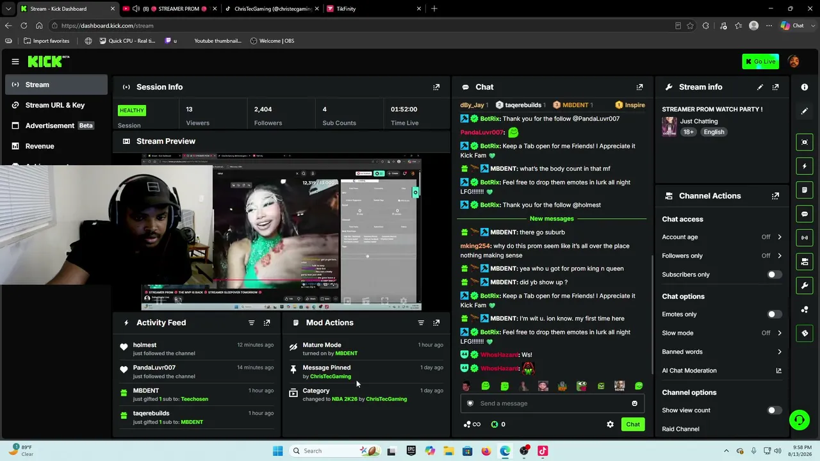Open Welcome | OBS bookmark
Viewport: 820px width, 461px height.
pyautogui.click(x=272, y=41)
